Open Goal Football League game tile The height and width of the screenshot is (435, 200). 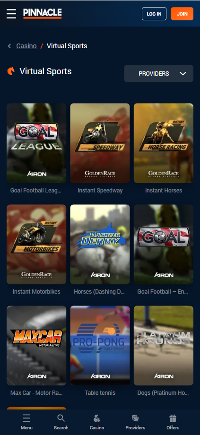36,143
